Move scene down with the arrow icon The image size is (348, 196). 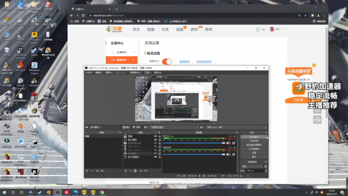(102, 171)
